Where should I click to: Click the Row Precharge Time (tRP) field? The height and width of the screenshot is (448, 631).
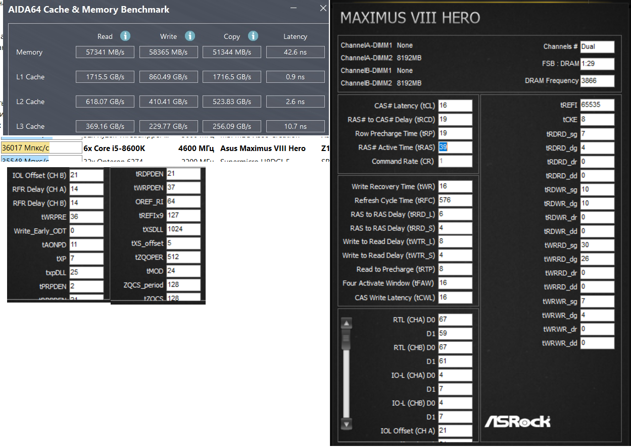click(455, 133)
